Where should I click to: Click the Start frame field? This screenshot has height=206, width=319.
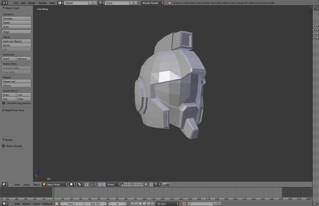pos(72,204)
